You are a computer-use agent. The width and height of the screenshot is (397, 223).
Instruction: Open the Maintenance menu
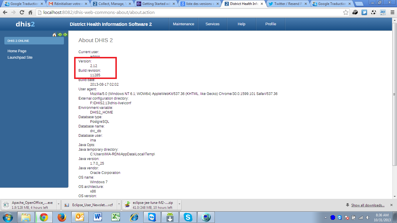click(183, 24)
